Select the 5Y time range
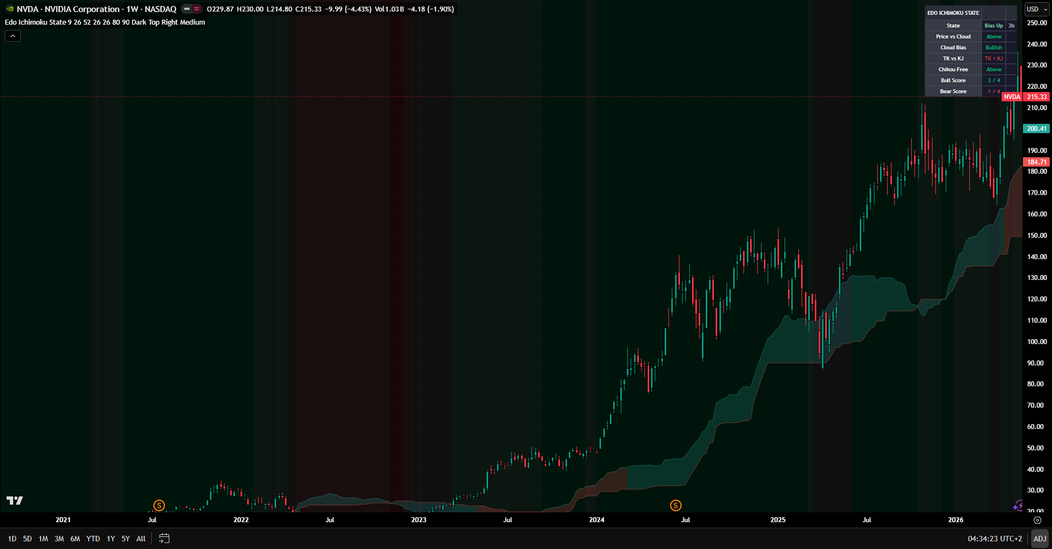The image size is (1052, 549). click(x=125, y=539)
